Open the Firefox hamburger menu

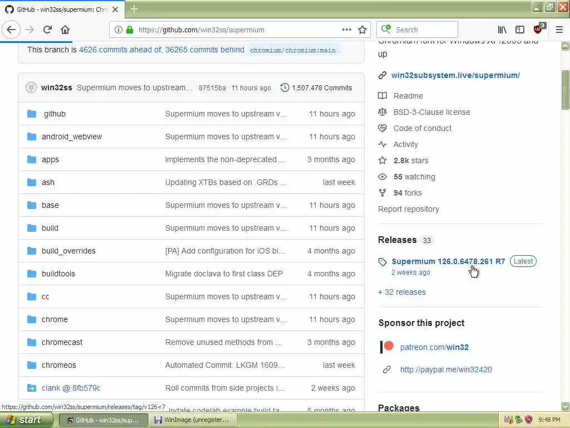(x=559, y=30)
